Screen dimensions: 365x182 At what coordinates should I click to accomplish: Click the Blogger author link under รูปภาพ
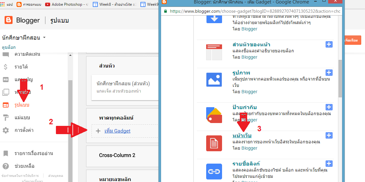(249, 92)
